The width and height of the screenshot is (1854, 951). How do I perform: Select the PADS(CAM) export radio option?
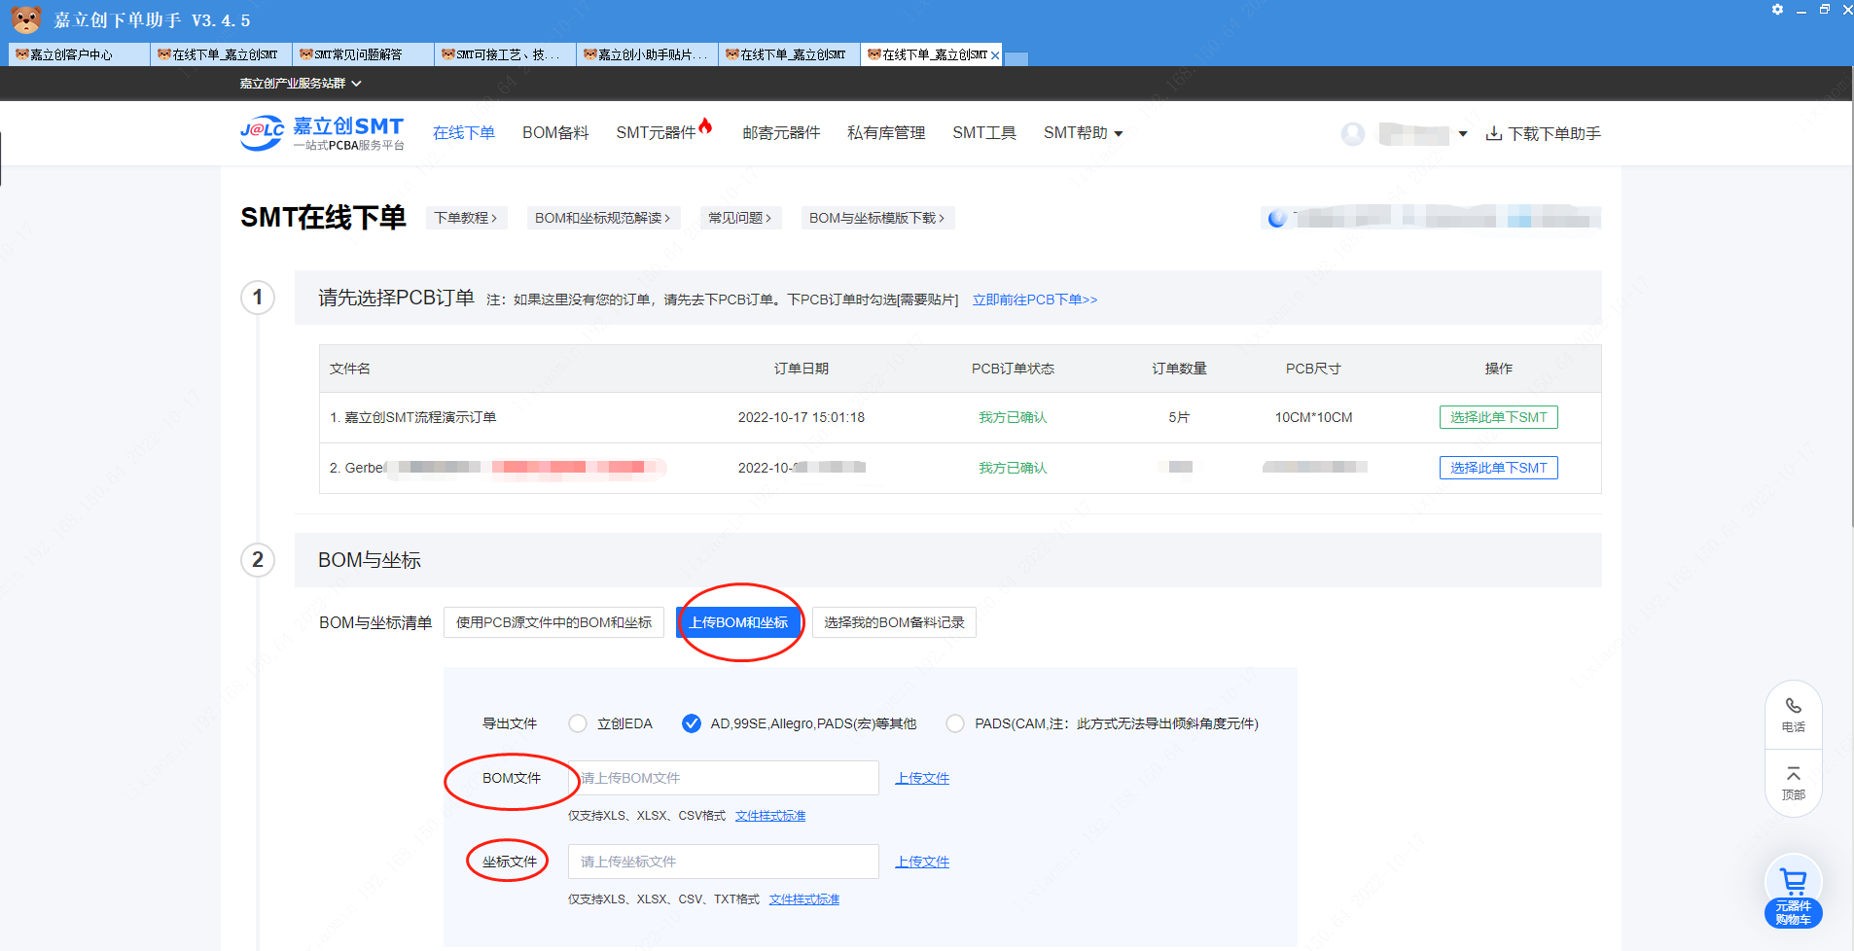(x=955, y=723)
